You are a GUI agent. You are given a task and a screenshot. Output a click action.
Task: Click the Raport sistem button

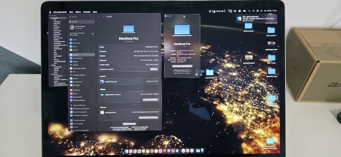[129, 124]
